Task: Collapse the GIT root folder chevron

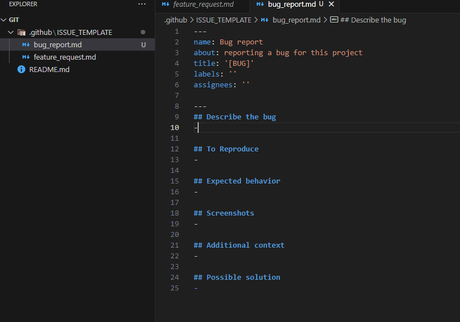Action: pos(3,20)
